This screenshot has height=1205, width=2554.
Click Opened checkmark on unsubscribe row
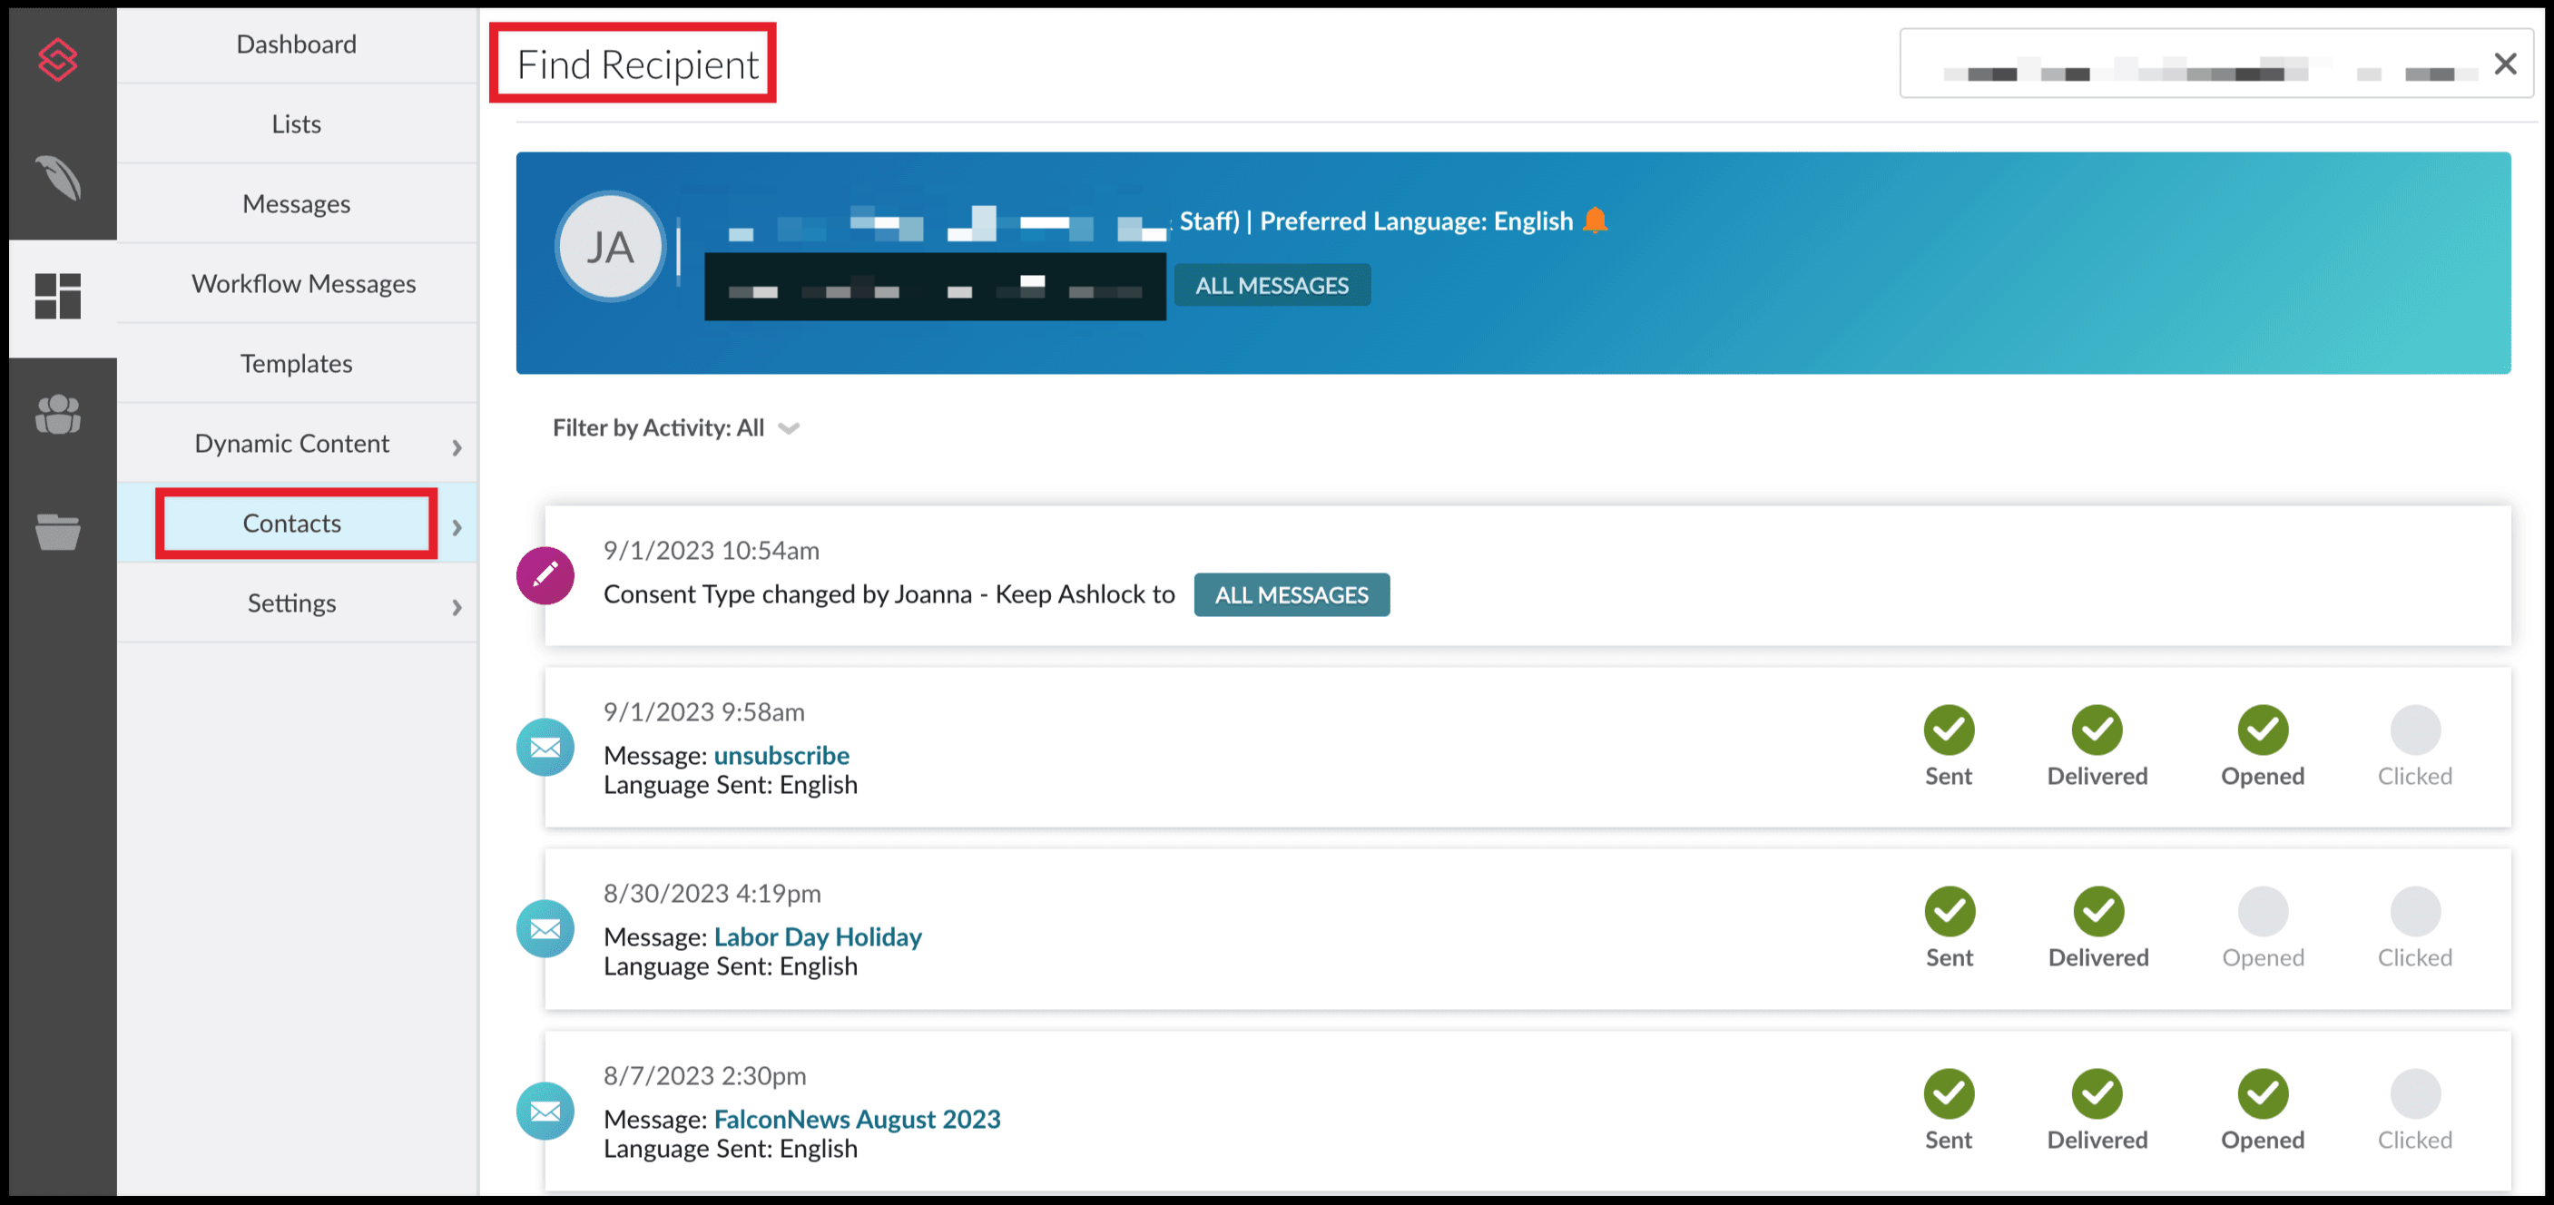2263,730
